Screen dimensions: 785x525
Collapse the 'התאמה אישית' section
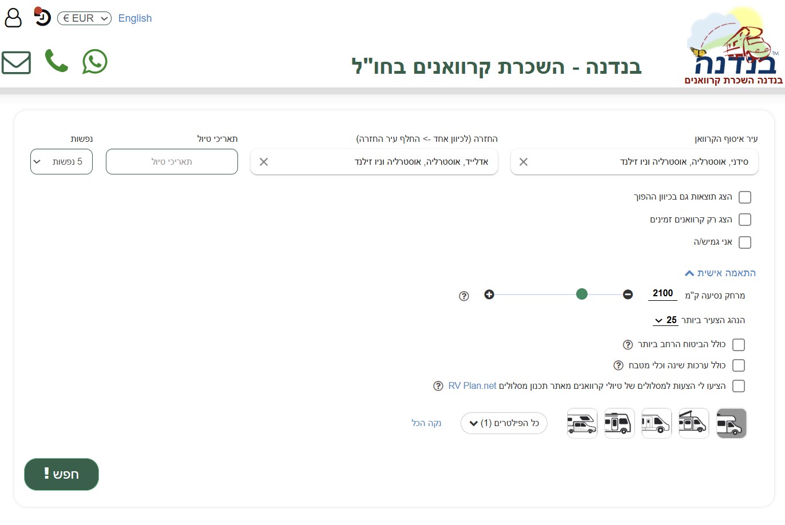(720, 273)
